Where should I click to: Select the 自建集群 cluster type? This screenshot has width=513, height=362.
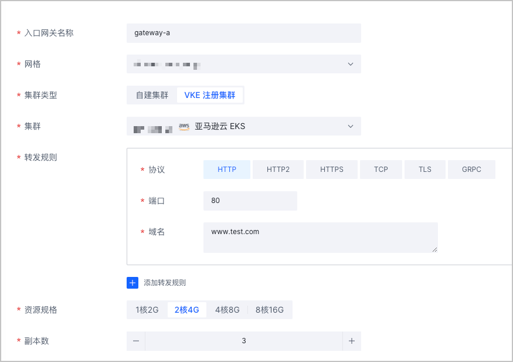coord(152,95)
